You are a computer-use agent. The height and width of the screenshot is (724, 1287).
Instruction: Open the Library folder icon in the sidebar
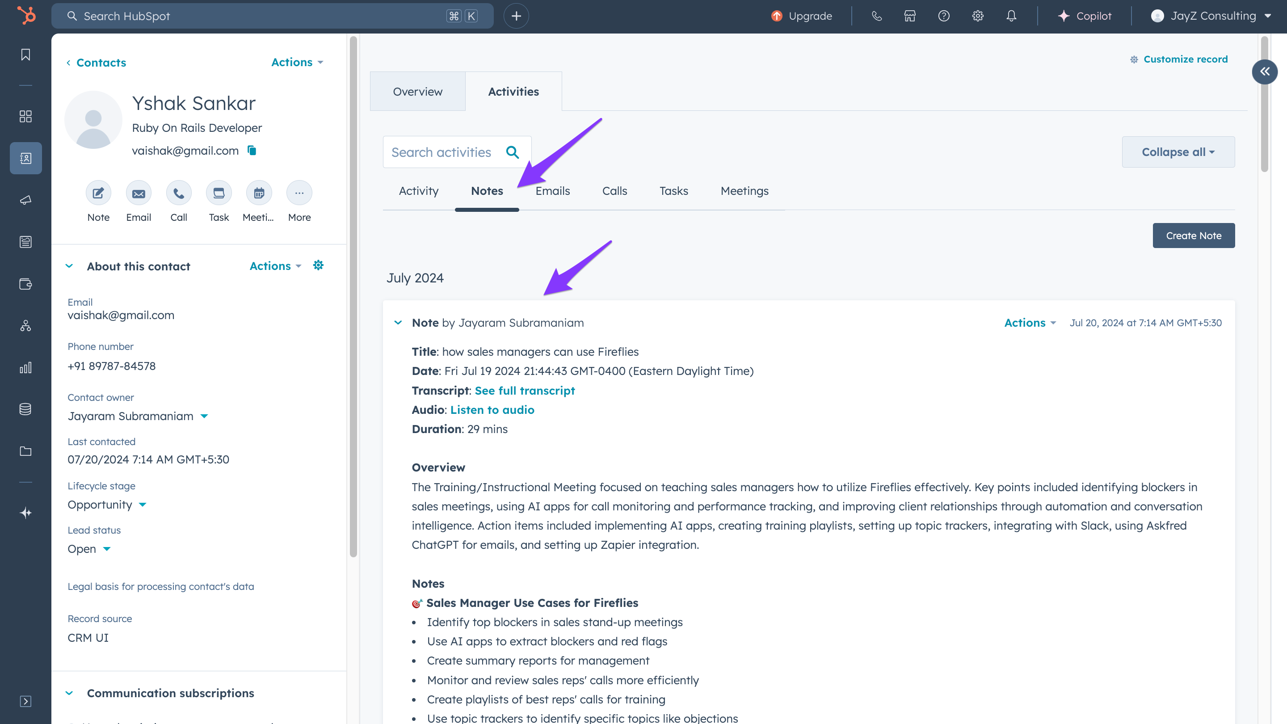(x=25, y=451)
